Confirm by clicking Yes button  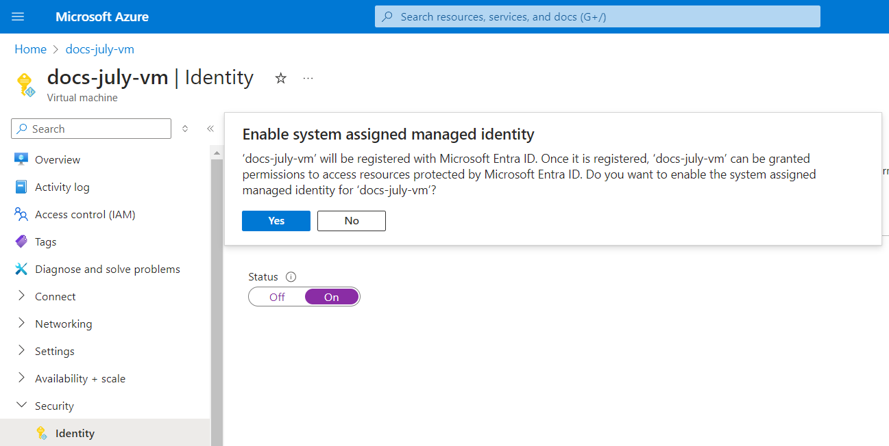tap(276, 221)
